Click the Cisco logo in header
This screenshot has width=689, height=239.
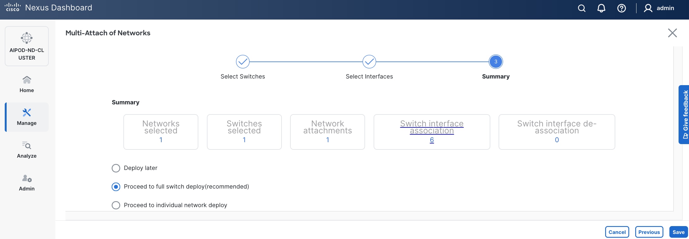13,7
